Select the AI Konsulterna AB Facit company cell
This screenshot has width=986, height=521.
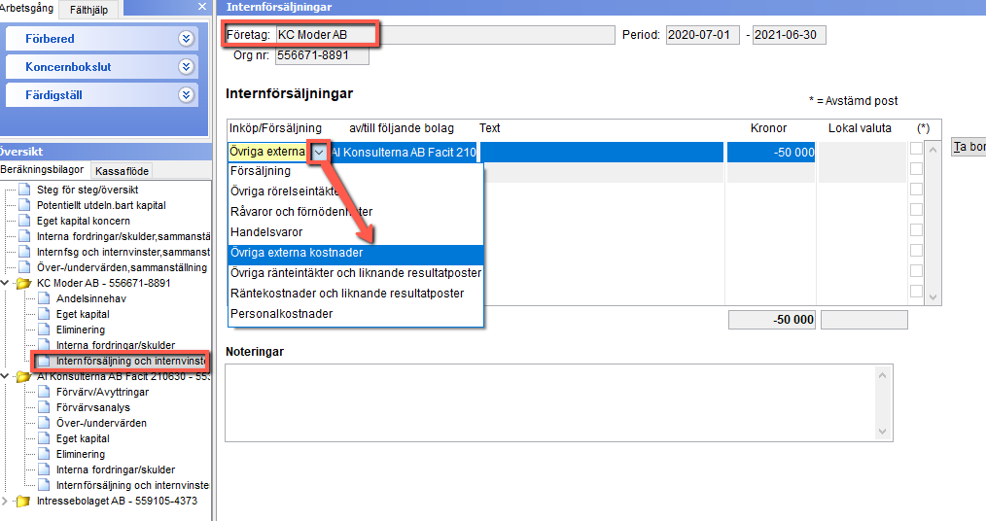[404, 152]
